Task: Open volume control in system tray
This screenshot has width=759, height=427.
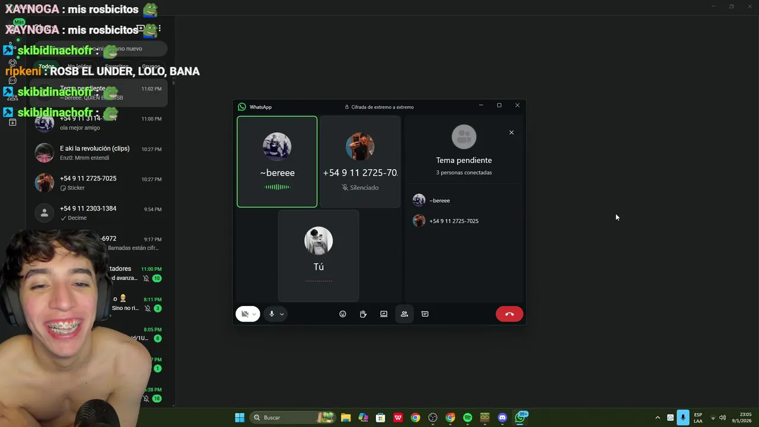Action: pyautogui.click(x=722, y=418)
